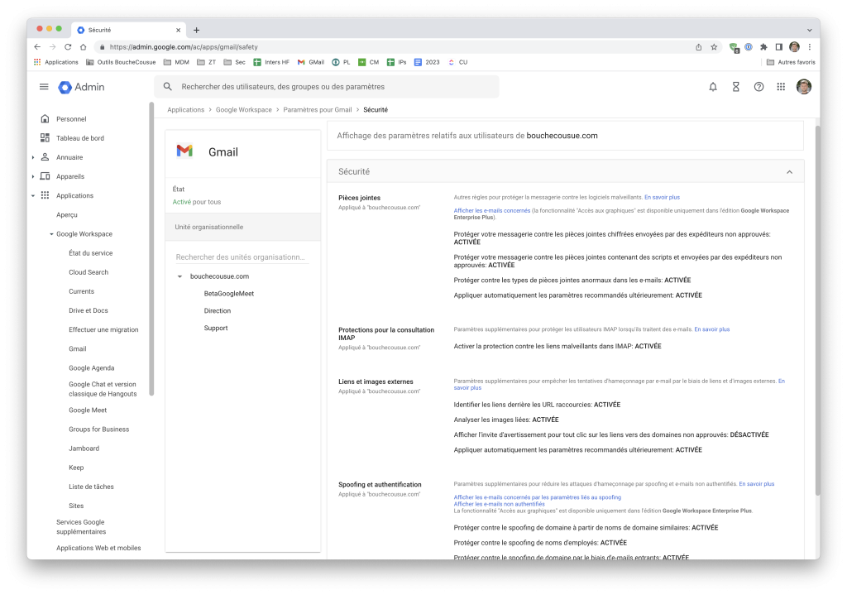This screenshot has height=595, width=847.
Task: Open Chrome three-dot menu
Action: tap(810, 47)
